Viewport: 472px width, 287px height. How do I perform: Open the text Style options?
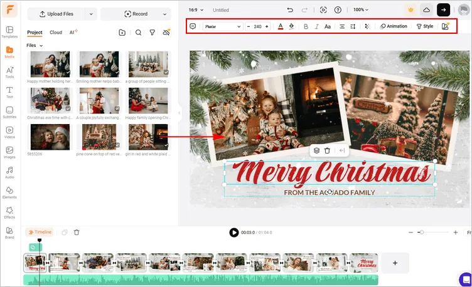(425, 26)
